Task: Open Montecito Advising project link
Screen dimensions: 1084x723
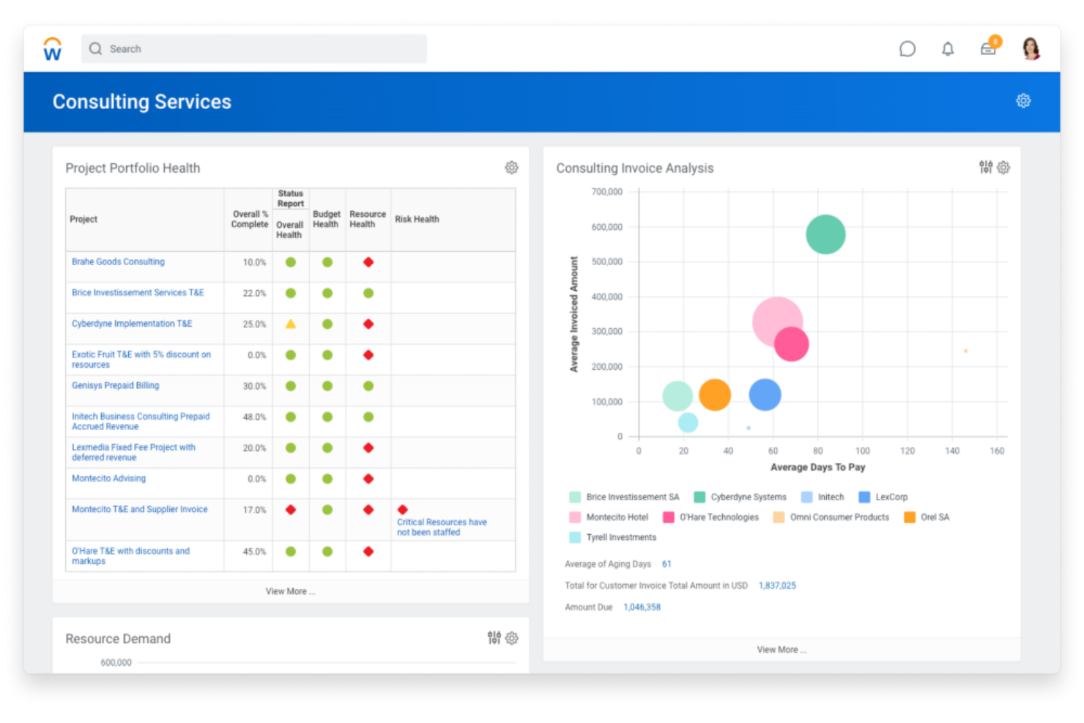Action: pyautogui.click(x=108, y=478)
